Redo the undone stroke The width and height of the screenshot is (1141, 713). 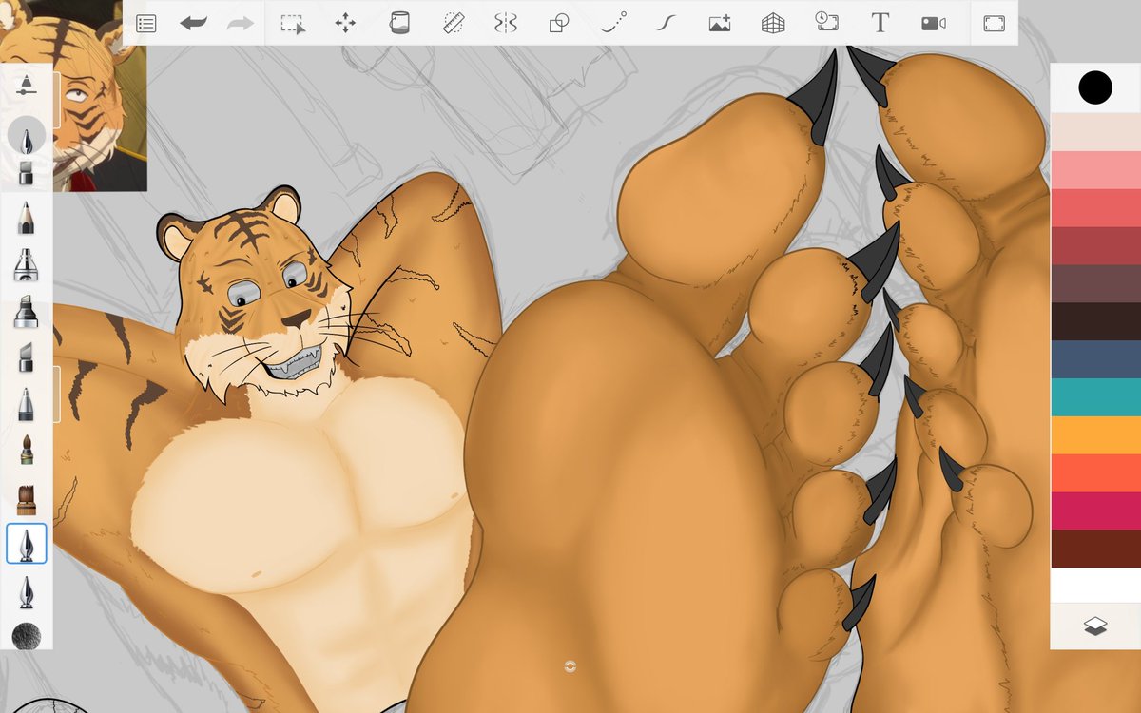point(241,24)
